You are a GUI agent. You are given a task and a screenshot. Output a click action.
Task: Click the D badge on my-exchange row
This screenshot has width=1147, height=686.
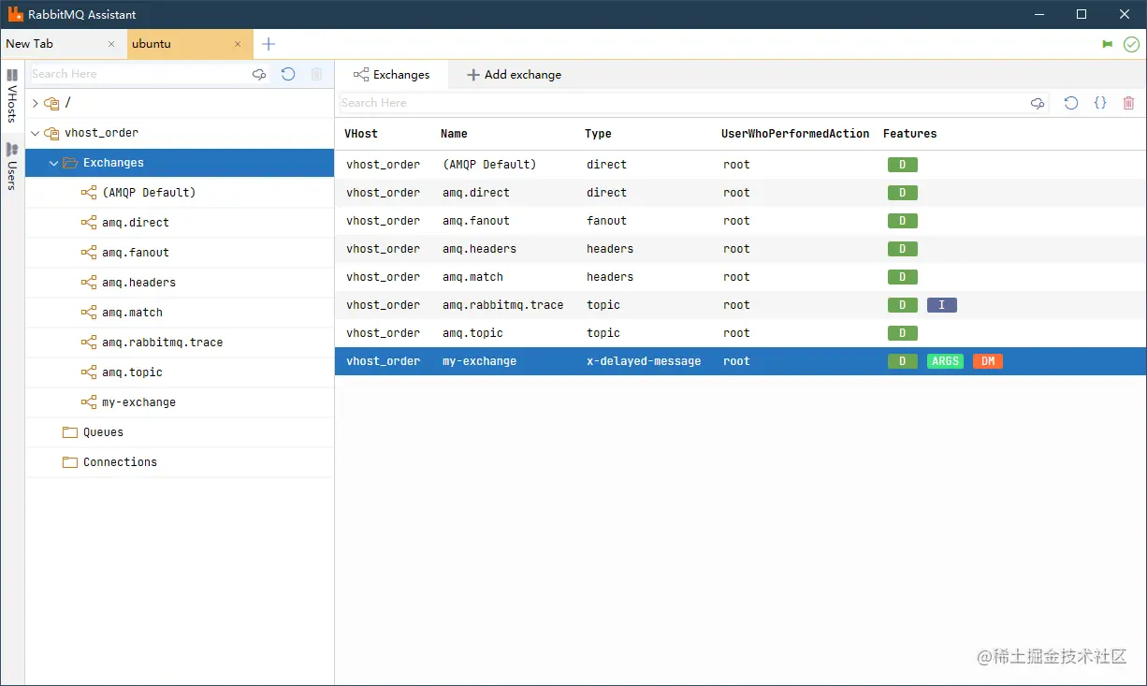point(903,361)
